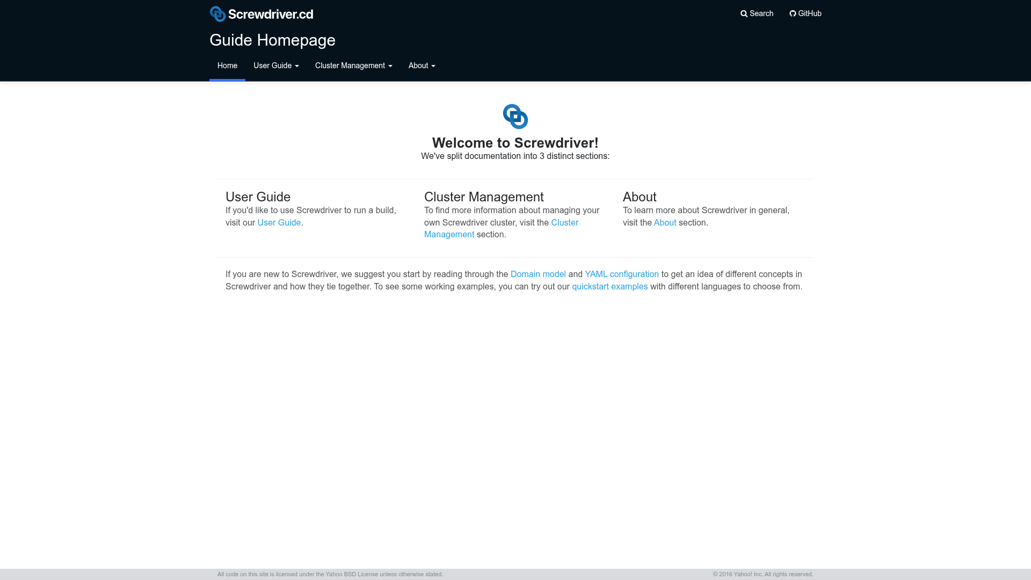
Task: Click the Welcome to Screwdriver! heading
Action: coord(515,143)
